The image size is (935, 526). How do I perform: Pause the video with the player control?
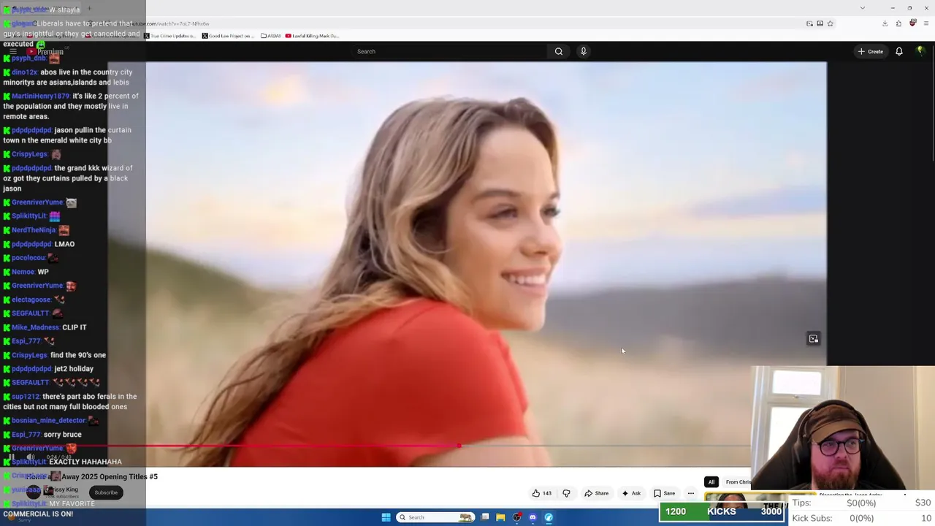tap(12, 457)
